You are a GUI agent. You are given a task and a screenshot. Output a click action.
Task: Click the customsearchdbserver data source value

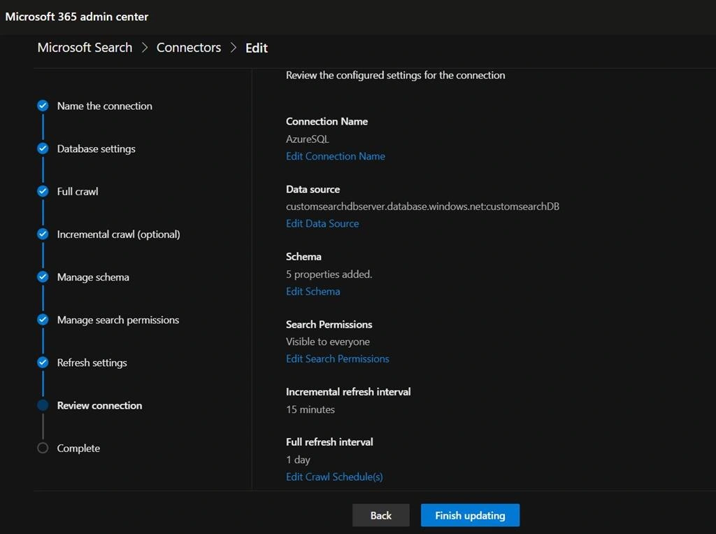[423, 206]
